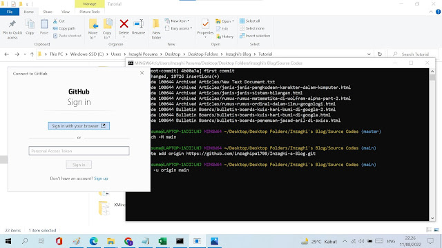Open File Explorer from taskbar
442x248 pixels.
tap(110, 241)
